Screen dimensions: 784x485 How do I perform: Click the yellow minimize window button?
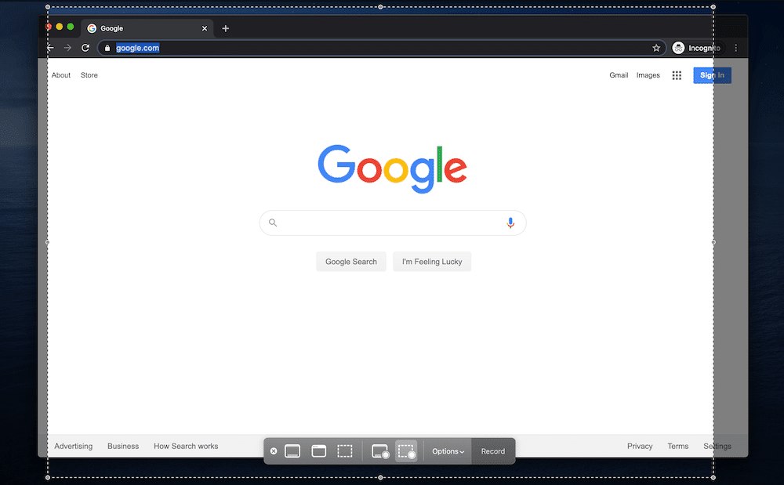coord(60,27)
